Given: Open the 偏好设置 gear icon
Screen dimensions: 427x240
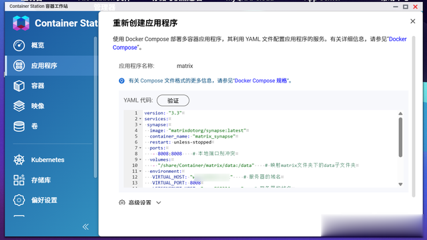Looking at the screenshot, I should 19,200.
